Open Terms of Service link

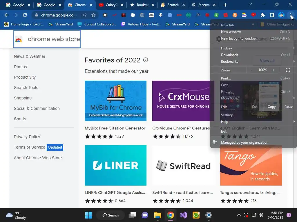[30, 147]
